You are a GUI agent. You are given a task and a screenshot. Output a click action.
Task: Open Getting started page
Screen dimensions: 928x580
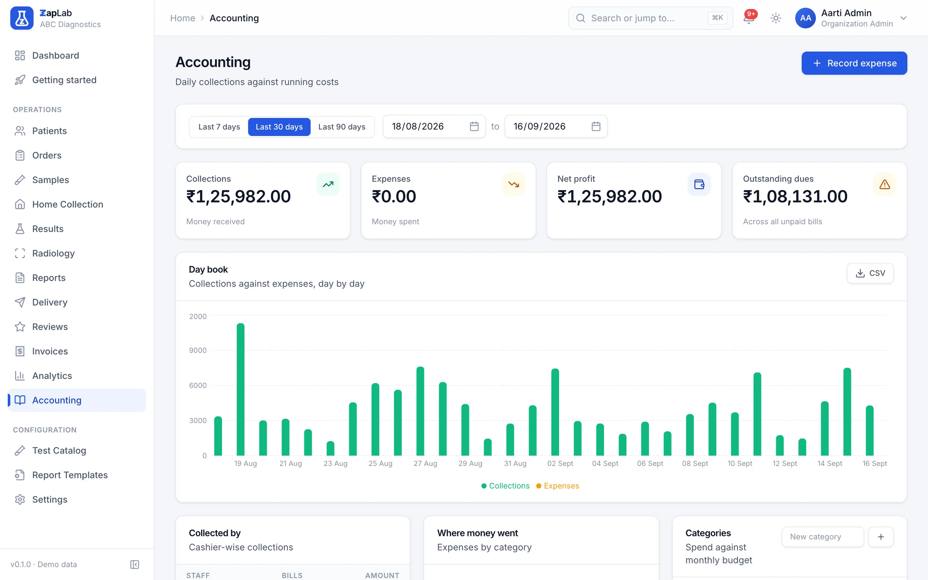pyautogui.click(x=77, y=80)
